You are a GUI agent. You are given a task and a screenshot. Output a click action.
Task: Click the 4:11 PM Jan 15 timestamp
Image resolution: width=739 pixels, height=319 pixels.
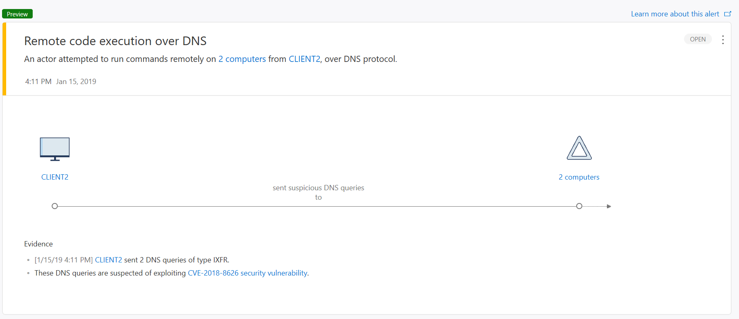click(60, 81)
